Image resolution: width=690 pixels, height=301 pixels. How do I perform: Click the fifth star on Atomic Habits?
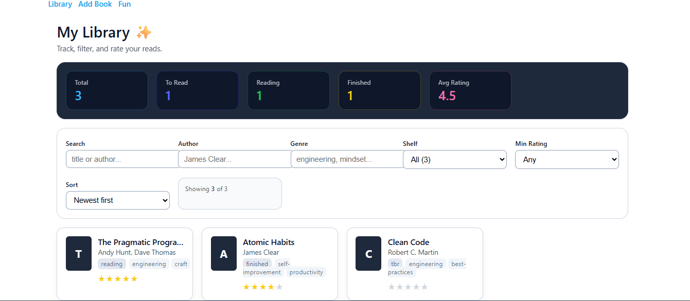point(279,287)
